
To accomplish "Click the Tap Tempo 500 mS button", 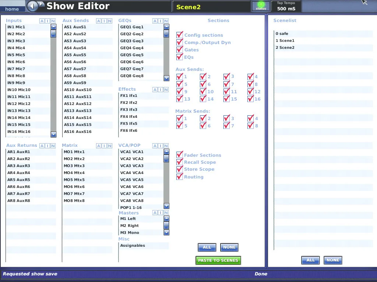I will tap(286, 6).
